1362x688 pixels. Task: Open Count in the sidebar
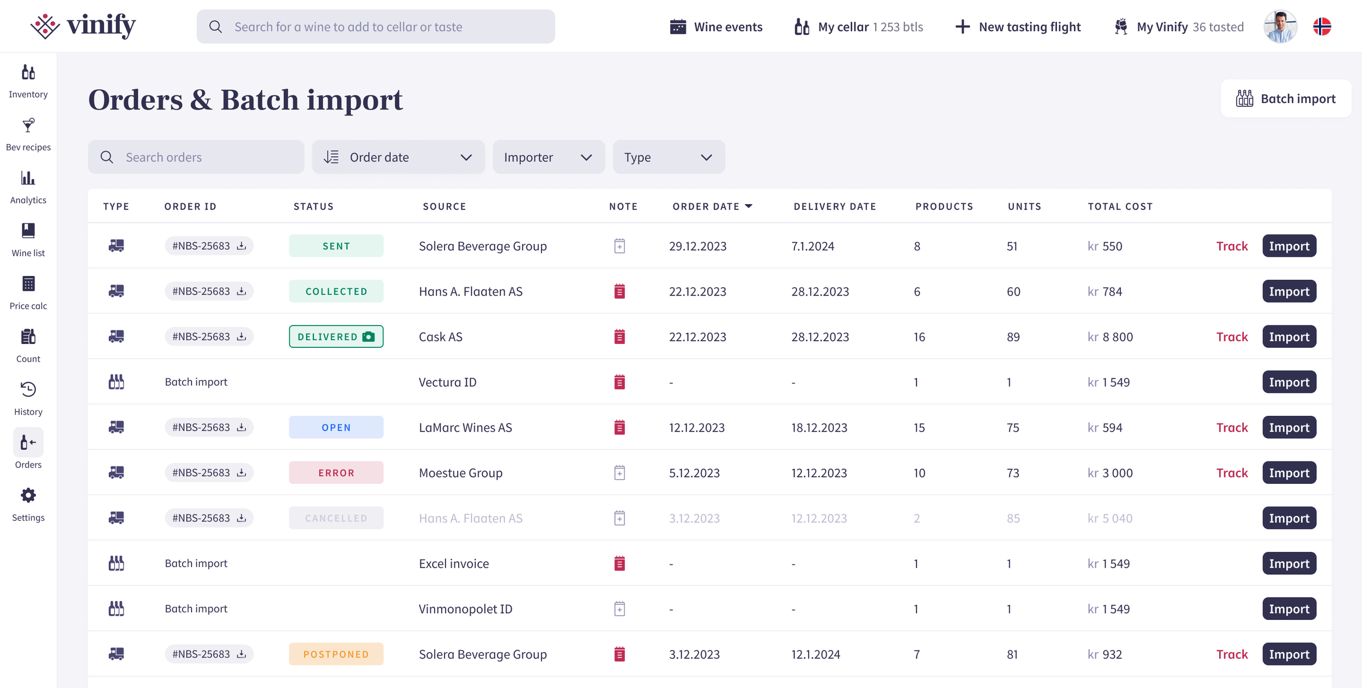coord(28,346)
